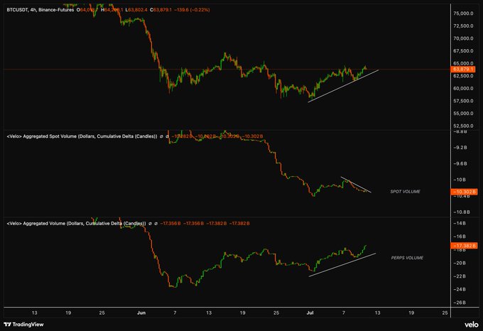The height and width of the screenshot is (331, 483).
Task: Click the 60,000.0 price axis label
Action: click(x=463, y=88)
